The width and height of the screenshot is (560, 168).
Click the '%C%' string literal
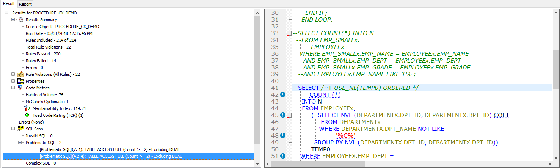tap(345, 136)
